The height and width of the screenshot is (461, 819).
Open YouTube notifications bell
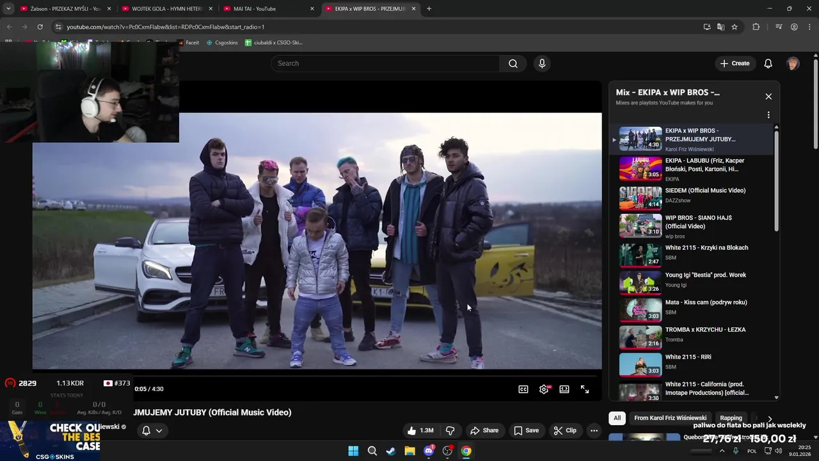(768, 63)
